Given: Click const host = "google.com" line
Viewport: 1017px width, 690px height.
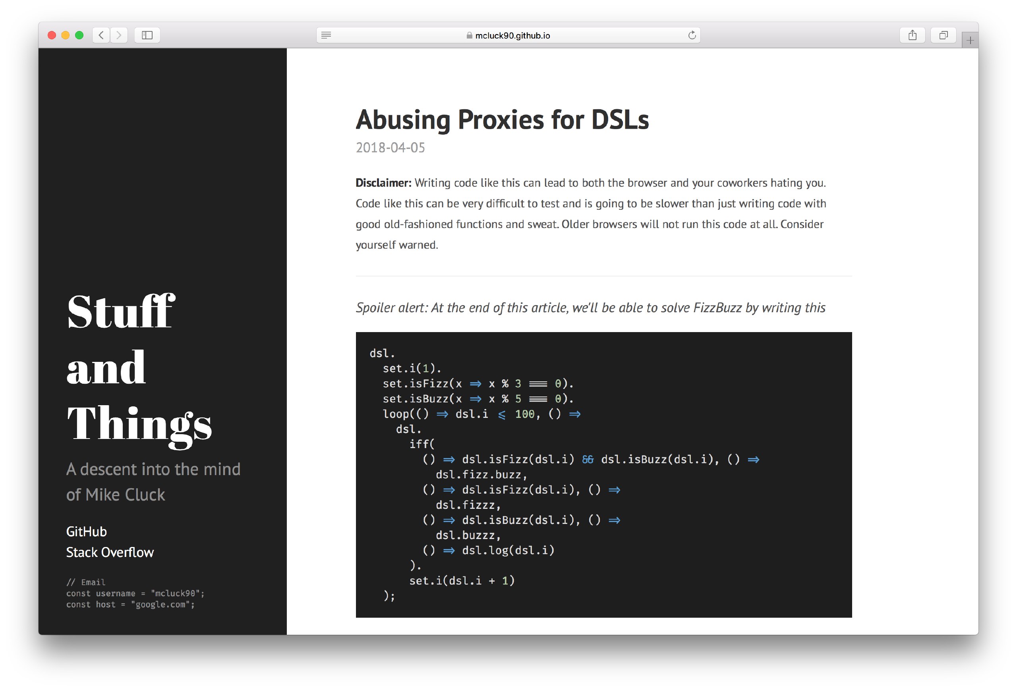Looking at the screenshot, I should point(130,605).
